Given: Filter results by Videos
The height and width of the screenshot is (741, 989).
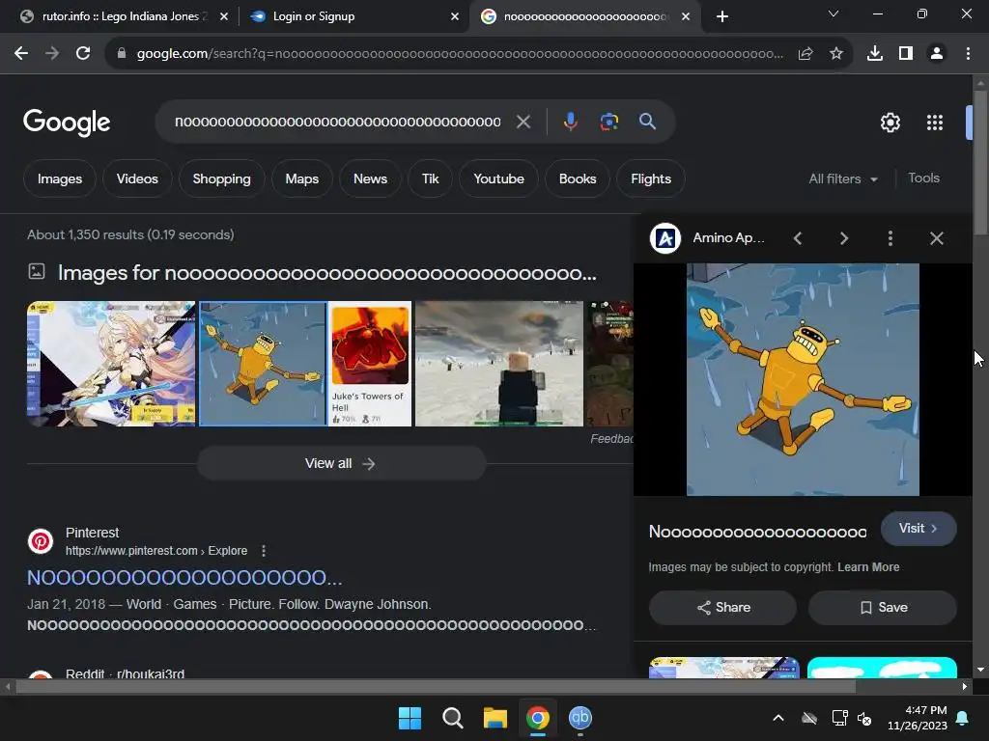Looking at the screenshot, I should coord(137,178).
